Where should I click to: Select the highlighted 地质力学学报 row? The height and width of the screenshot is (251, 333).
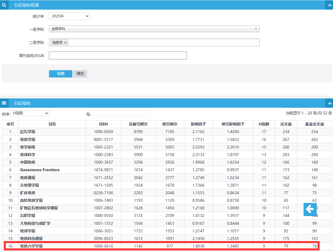[162, 246]
